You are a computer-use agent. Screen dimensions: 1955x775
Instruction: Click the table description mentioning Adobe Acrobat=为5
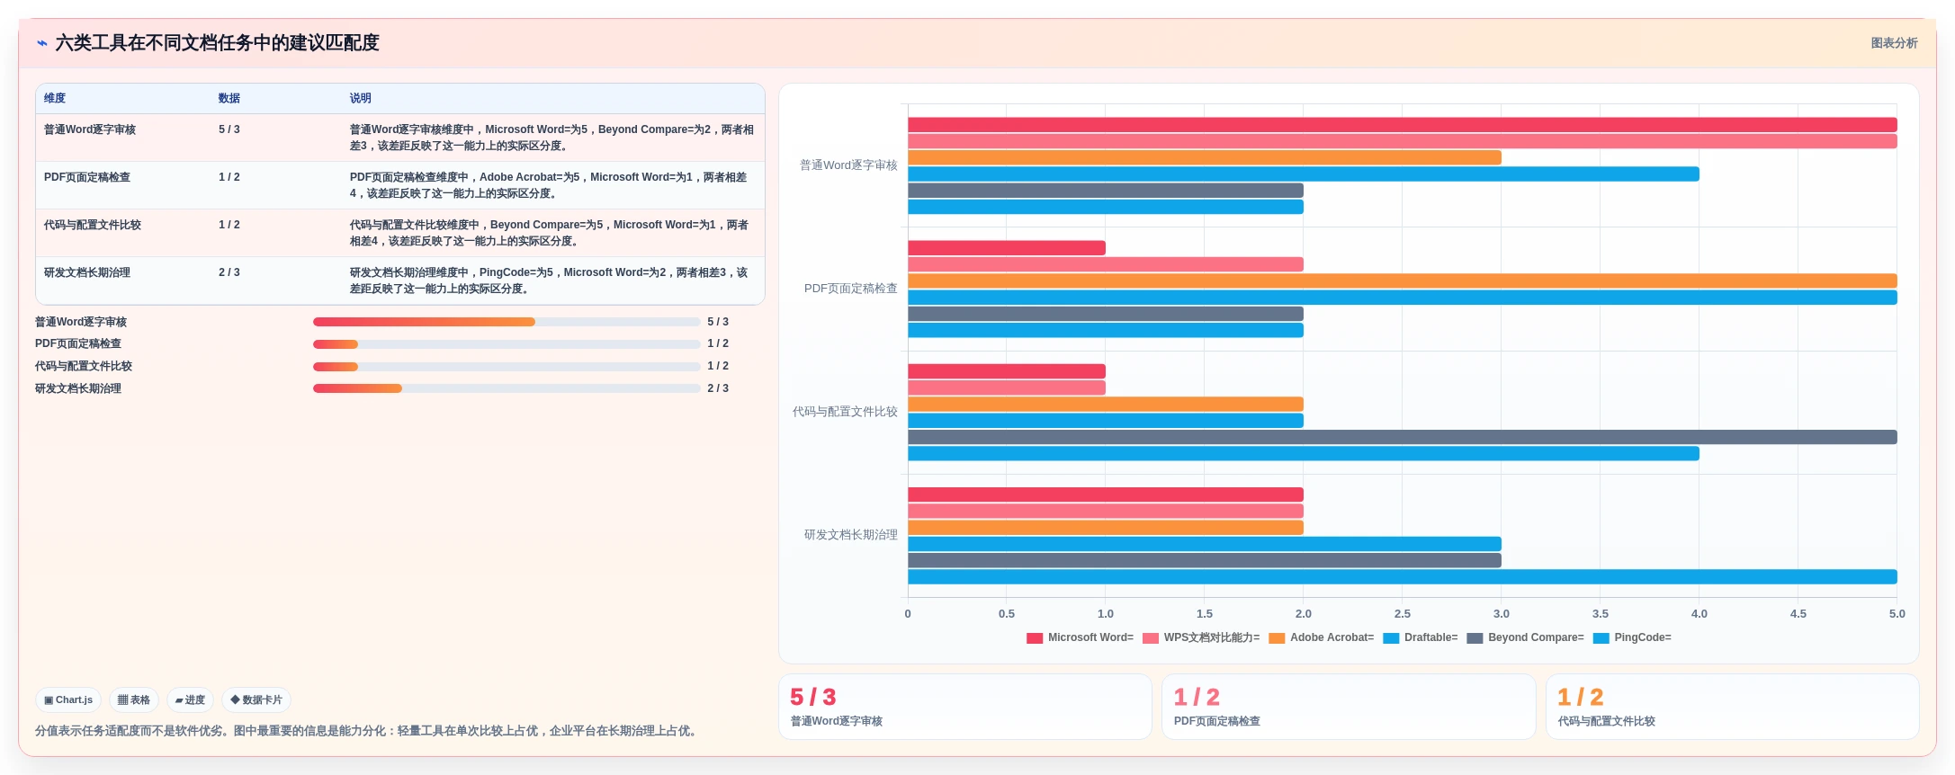tap(549, 185)
